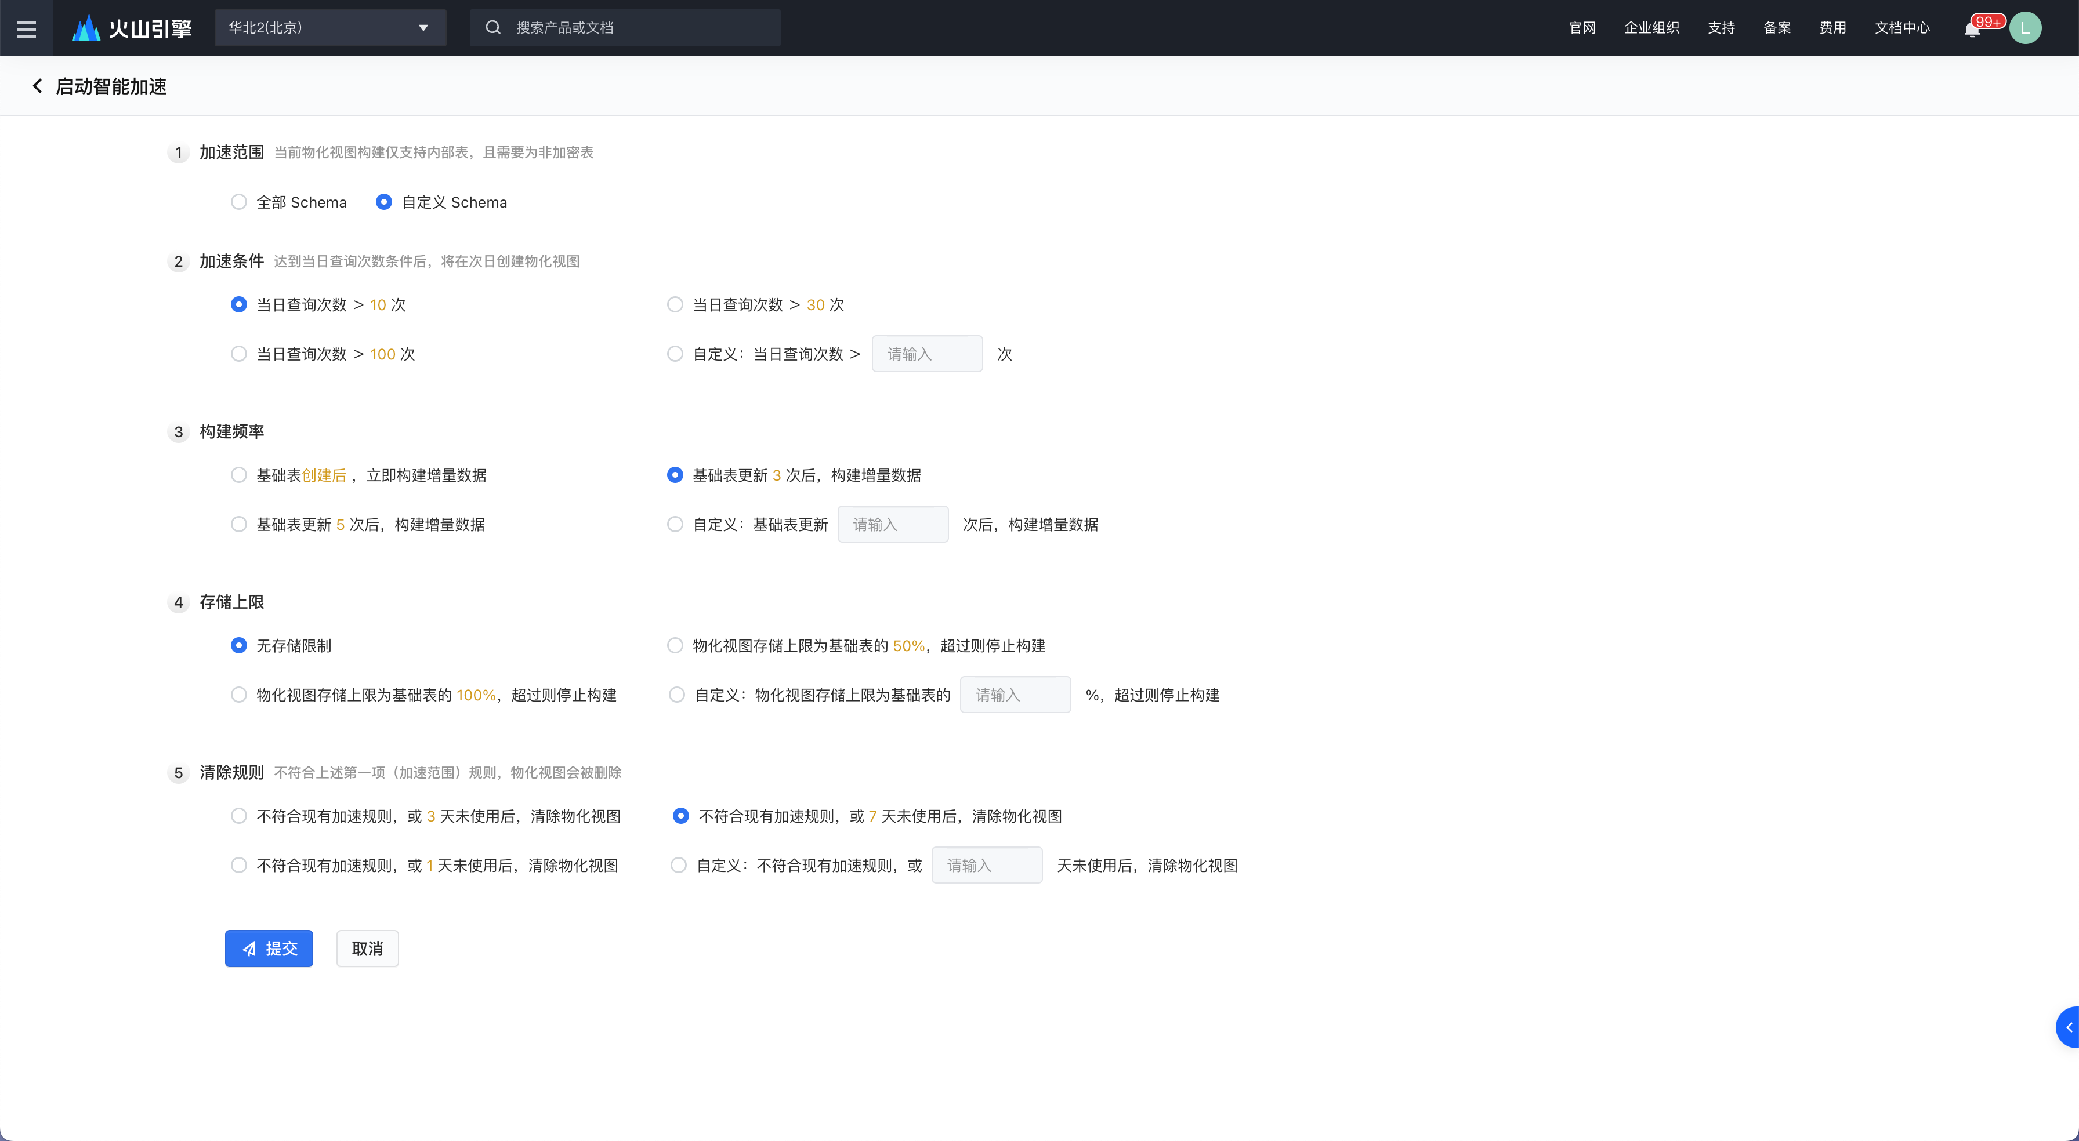Click the 加速范围 section heading
The image size is (2079, 1141).
[x=231, y=152]
